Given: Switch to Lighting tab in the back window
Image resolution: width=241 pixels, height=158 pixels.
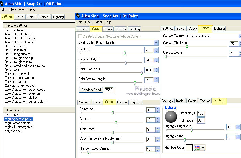Looking at the screenshot, I should pyautogui.click(x=58, y=17).
